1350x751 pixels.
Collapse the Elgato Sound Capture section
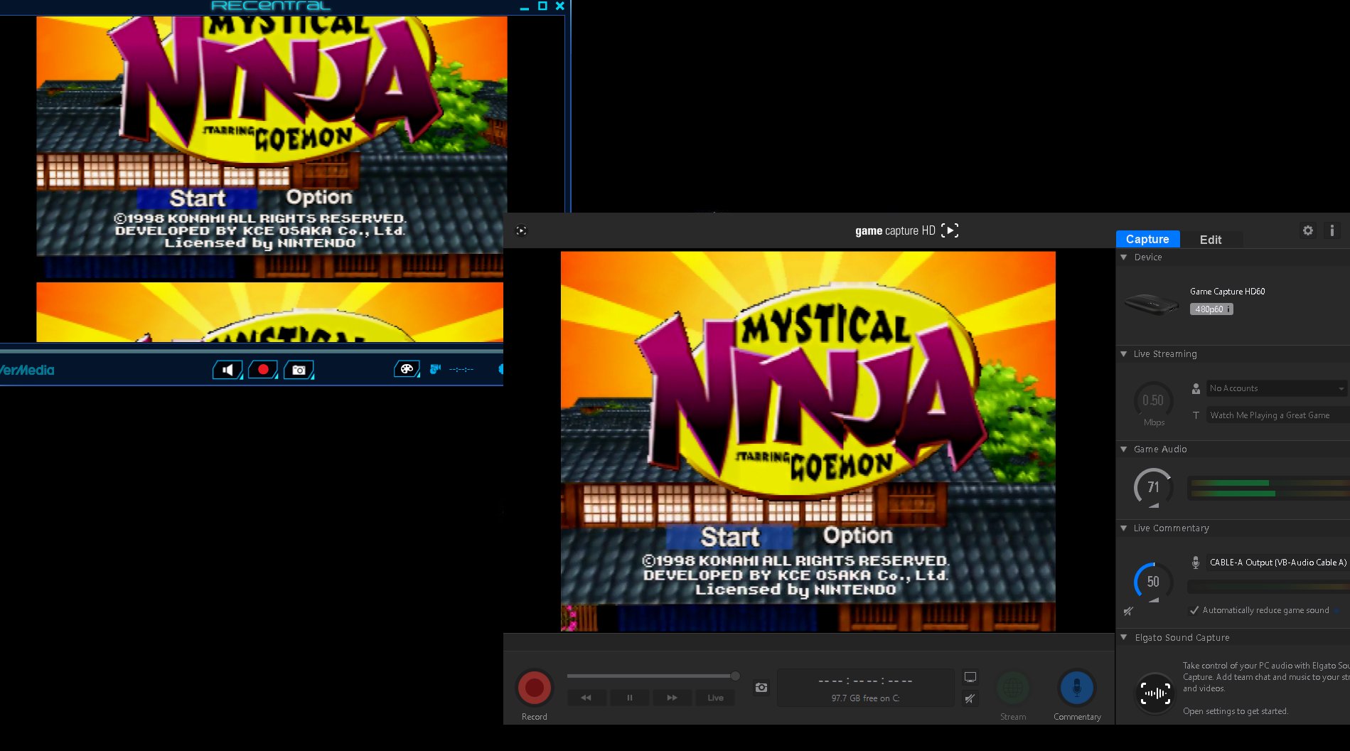point(1124,637)
